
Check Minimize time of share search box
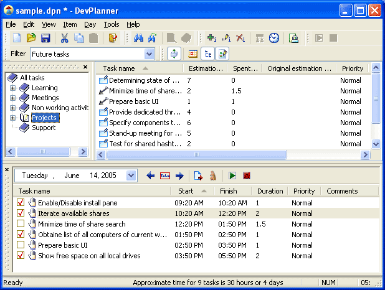click(21, 223)
